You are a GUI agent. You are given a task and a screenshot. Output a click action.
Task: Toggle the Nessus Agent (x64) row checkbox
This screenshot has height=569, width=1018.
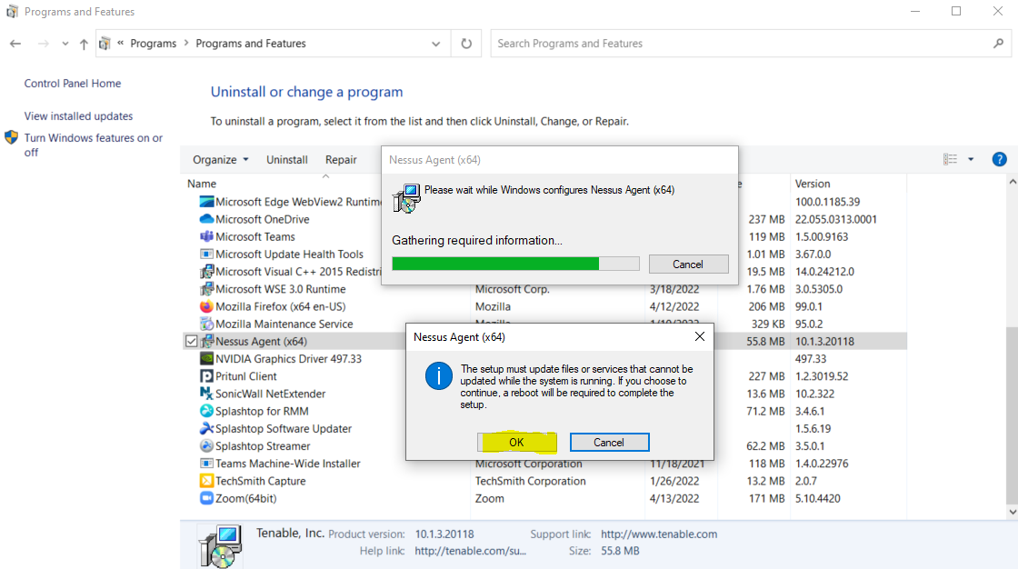pyautogui.click(x=191, y=341)
